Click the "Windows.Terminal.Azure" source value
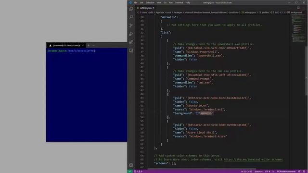This screenshot has height=173, width=308. (208, 136)
